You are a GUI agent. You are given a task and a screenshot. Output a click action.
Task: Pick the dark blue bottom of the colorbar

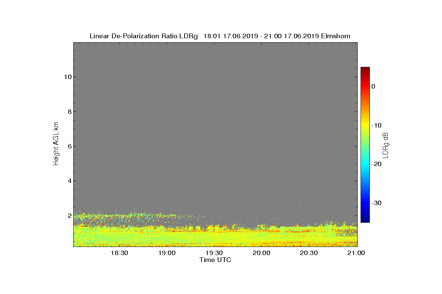365,220
